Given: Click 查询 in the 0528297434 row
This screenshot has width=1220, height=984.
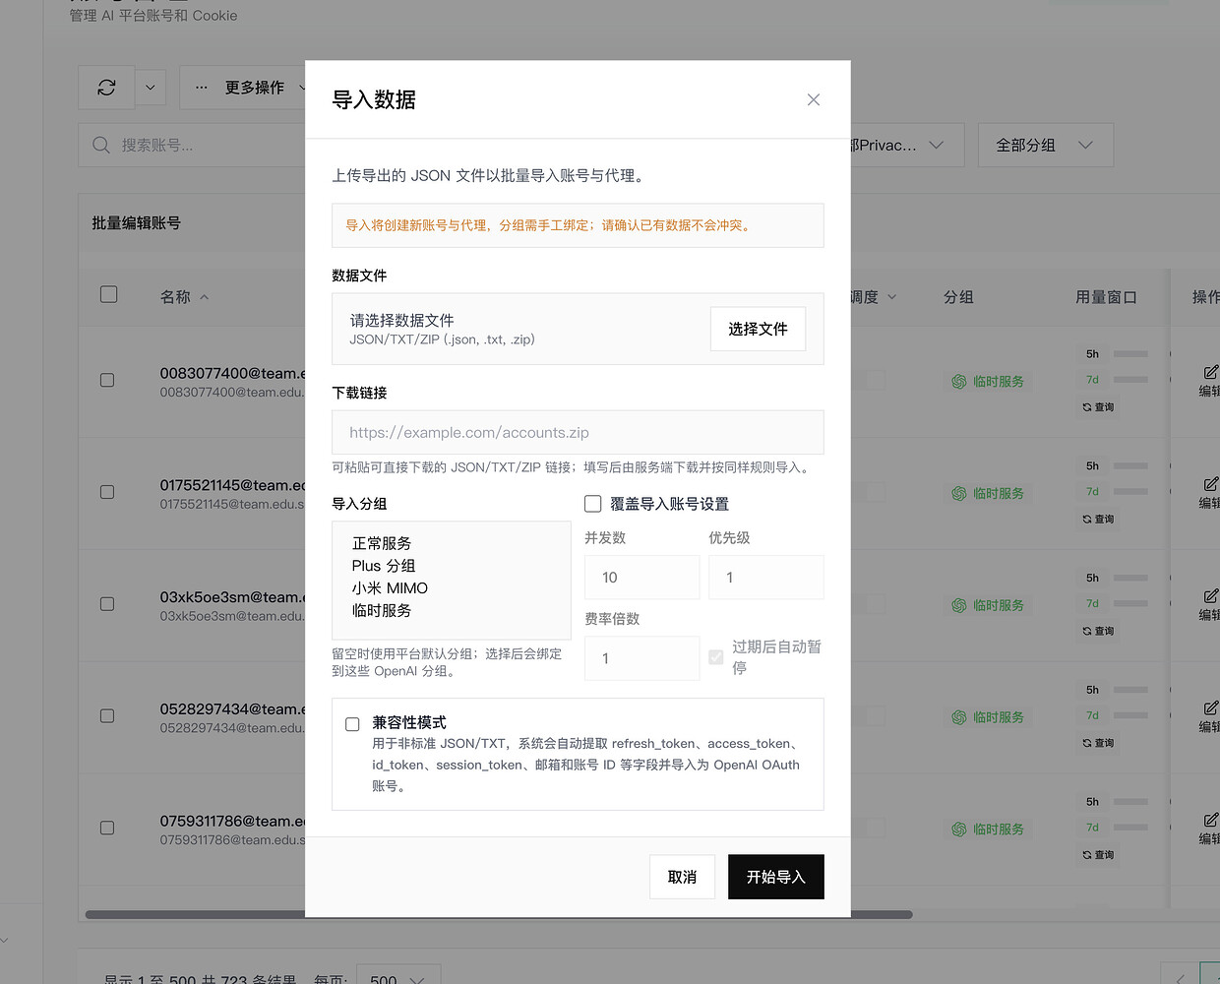Looking at the screenshot, I should pos(1099,743).
